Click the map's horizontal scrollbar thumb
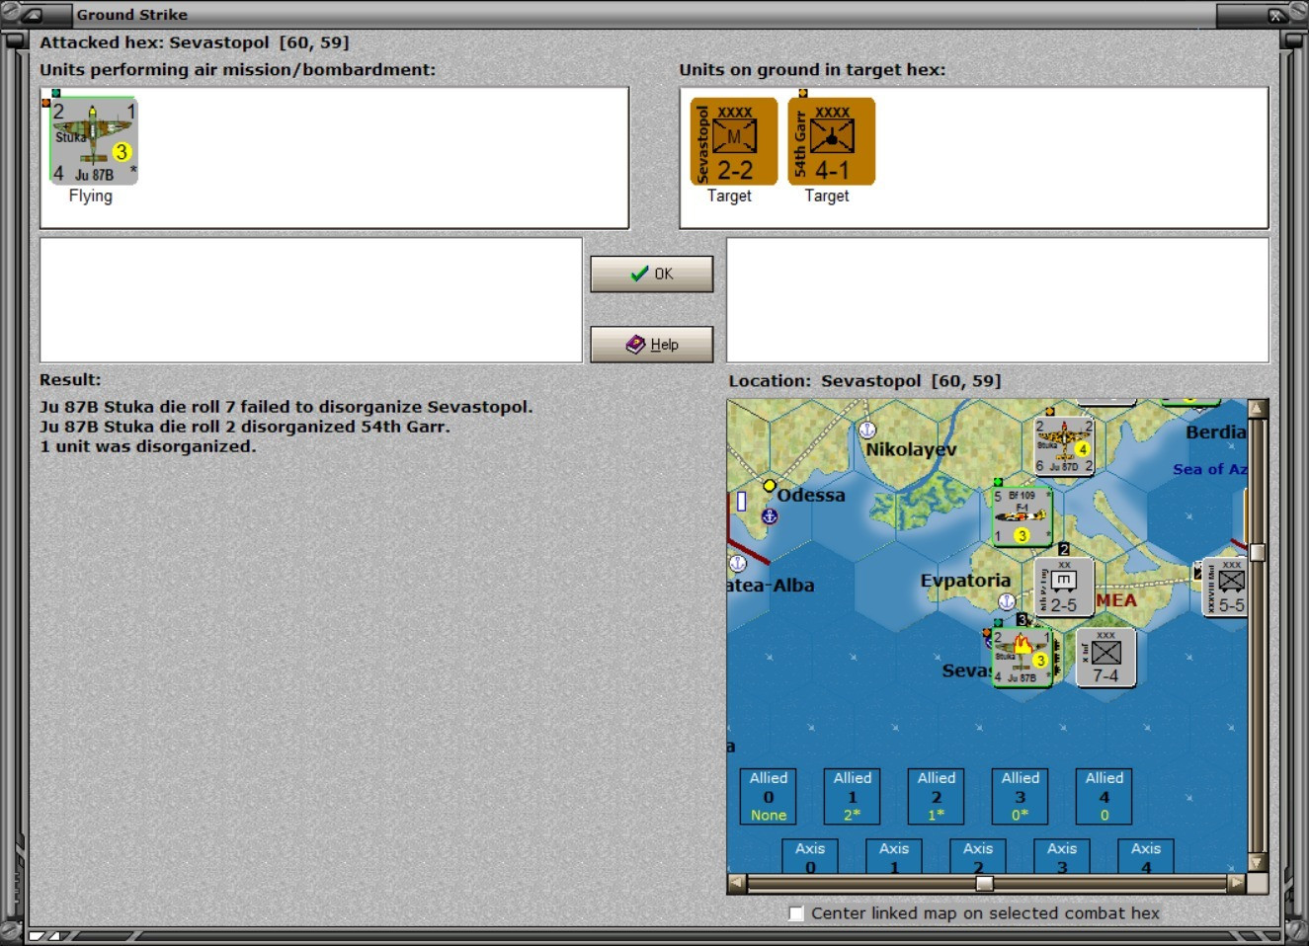The height and width of the screenshot is (946, 1309). click(x=984, y=883)
